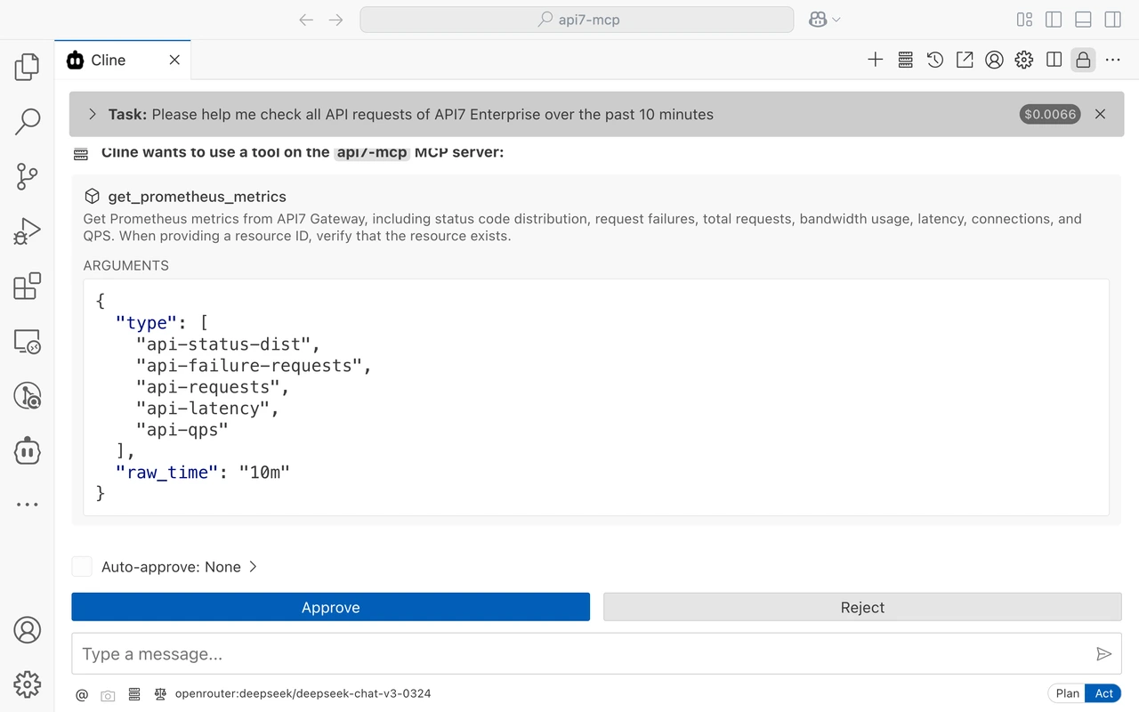
Task: Switch to Plan mode
Action: [x=1068, y=693]
